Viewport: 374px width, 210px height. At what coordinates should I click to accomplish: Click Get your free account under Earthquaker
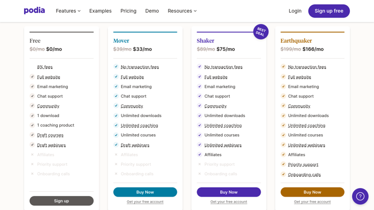313,201
